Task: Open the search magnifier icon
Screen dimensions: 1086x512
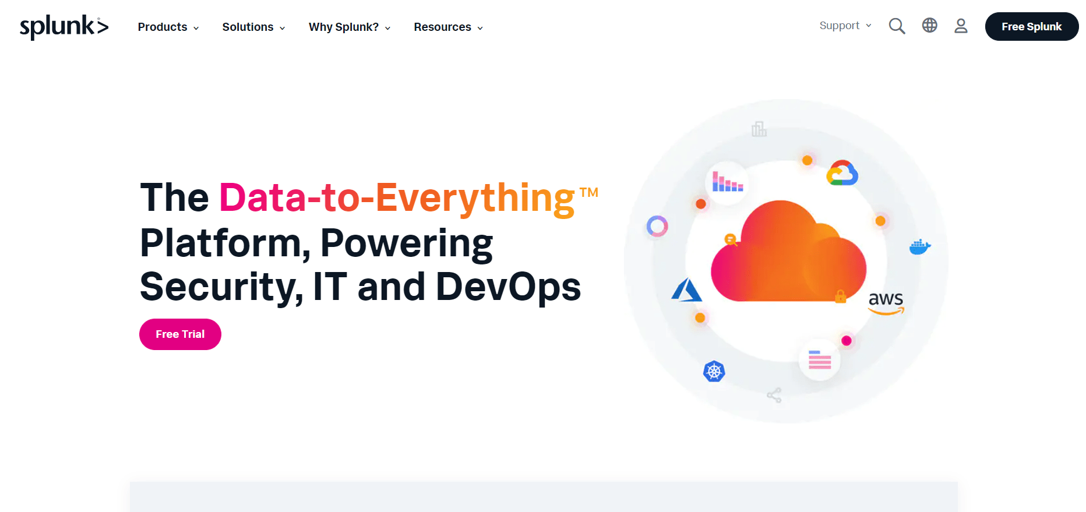Action: coord(897,26)
